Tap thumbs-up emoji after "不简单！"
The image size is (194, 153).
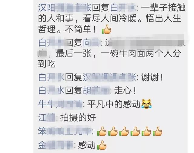coord(106,29)
